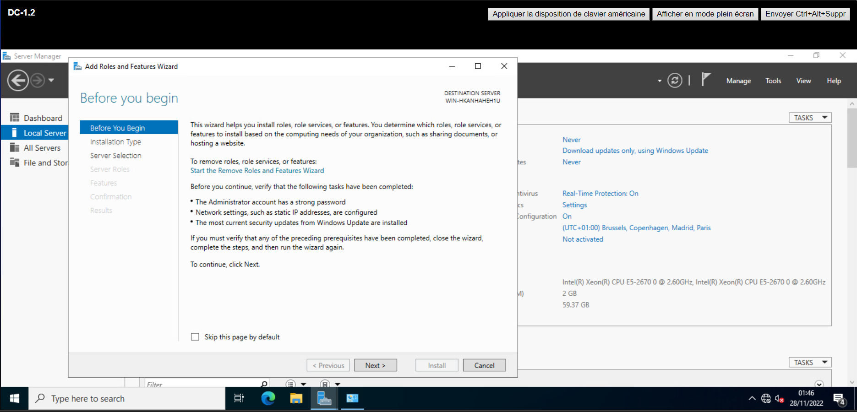
Task: Open the Windows Start menu
Action: 15,398
